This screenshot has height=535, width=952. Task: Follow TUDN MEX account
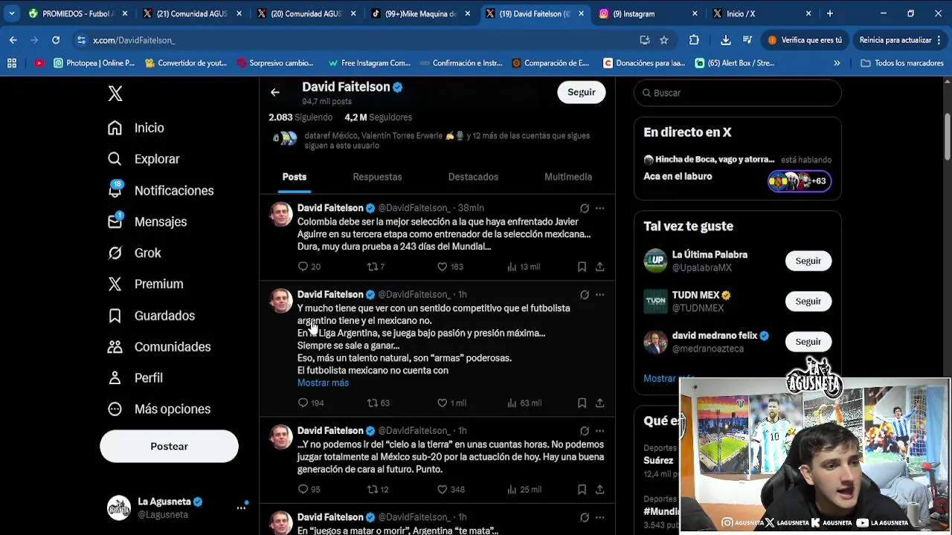point(808,301)
